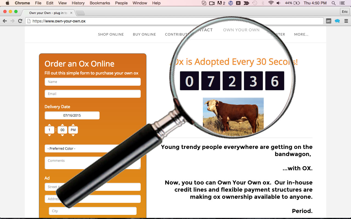Click the address bar URL field
The width and height of the screenshot is (351, 219).
tap(174, 21)
